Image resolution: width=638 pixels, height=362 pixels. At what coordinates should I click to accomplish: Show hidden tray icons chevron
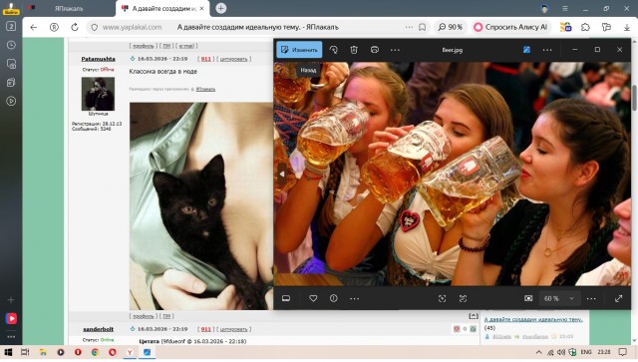(539, 352)
